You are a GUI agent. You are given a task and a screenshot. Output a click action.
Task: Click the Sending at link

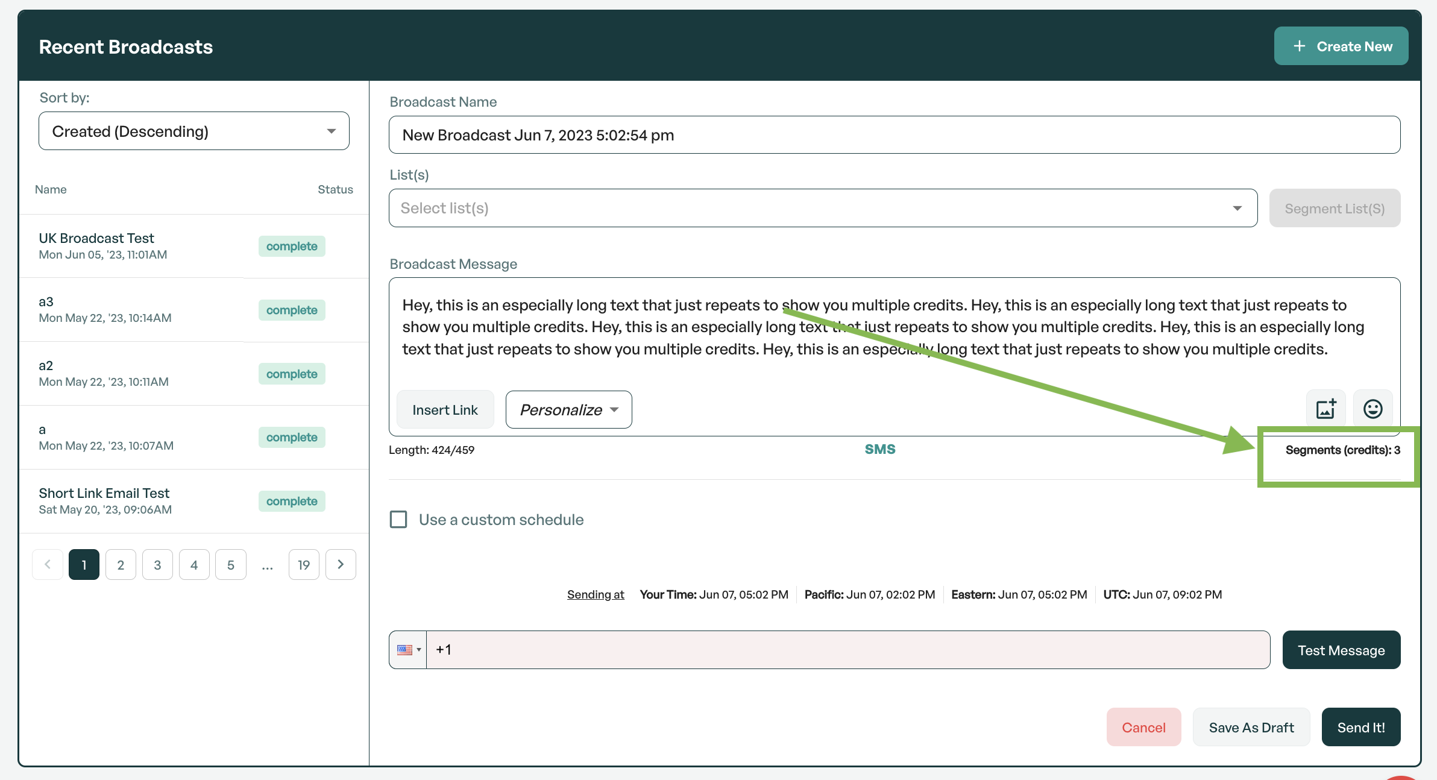(x=595, y=594)
